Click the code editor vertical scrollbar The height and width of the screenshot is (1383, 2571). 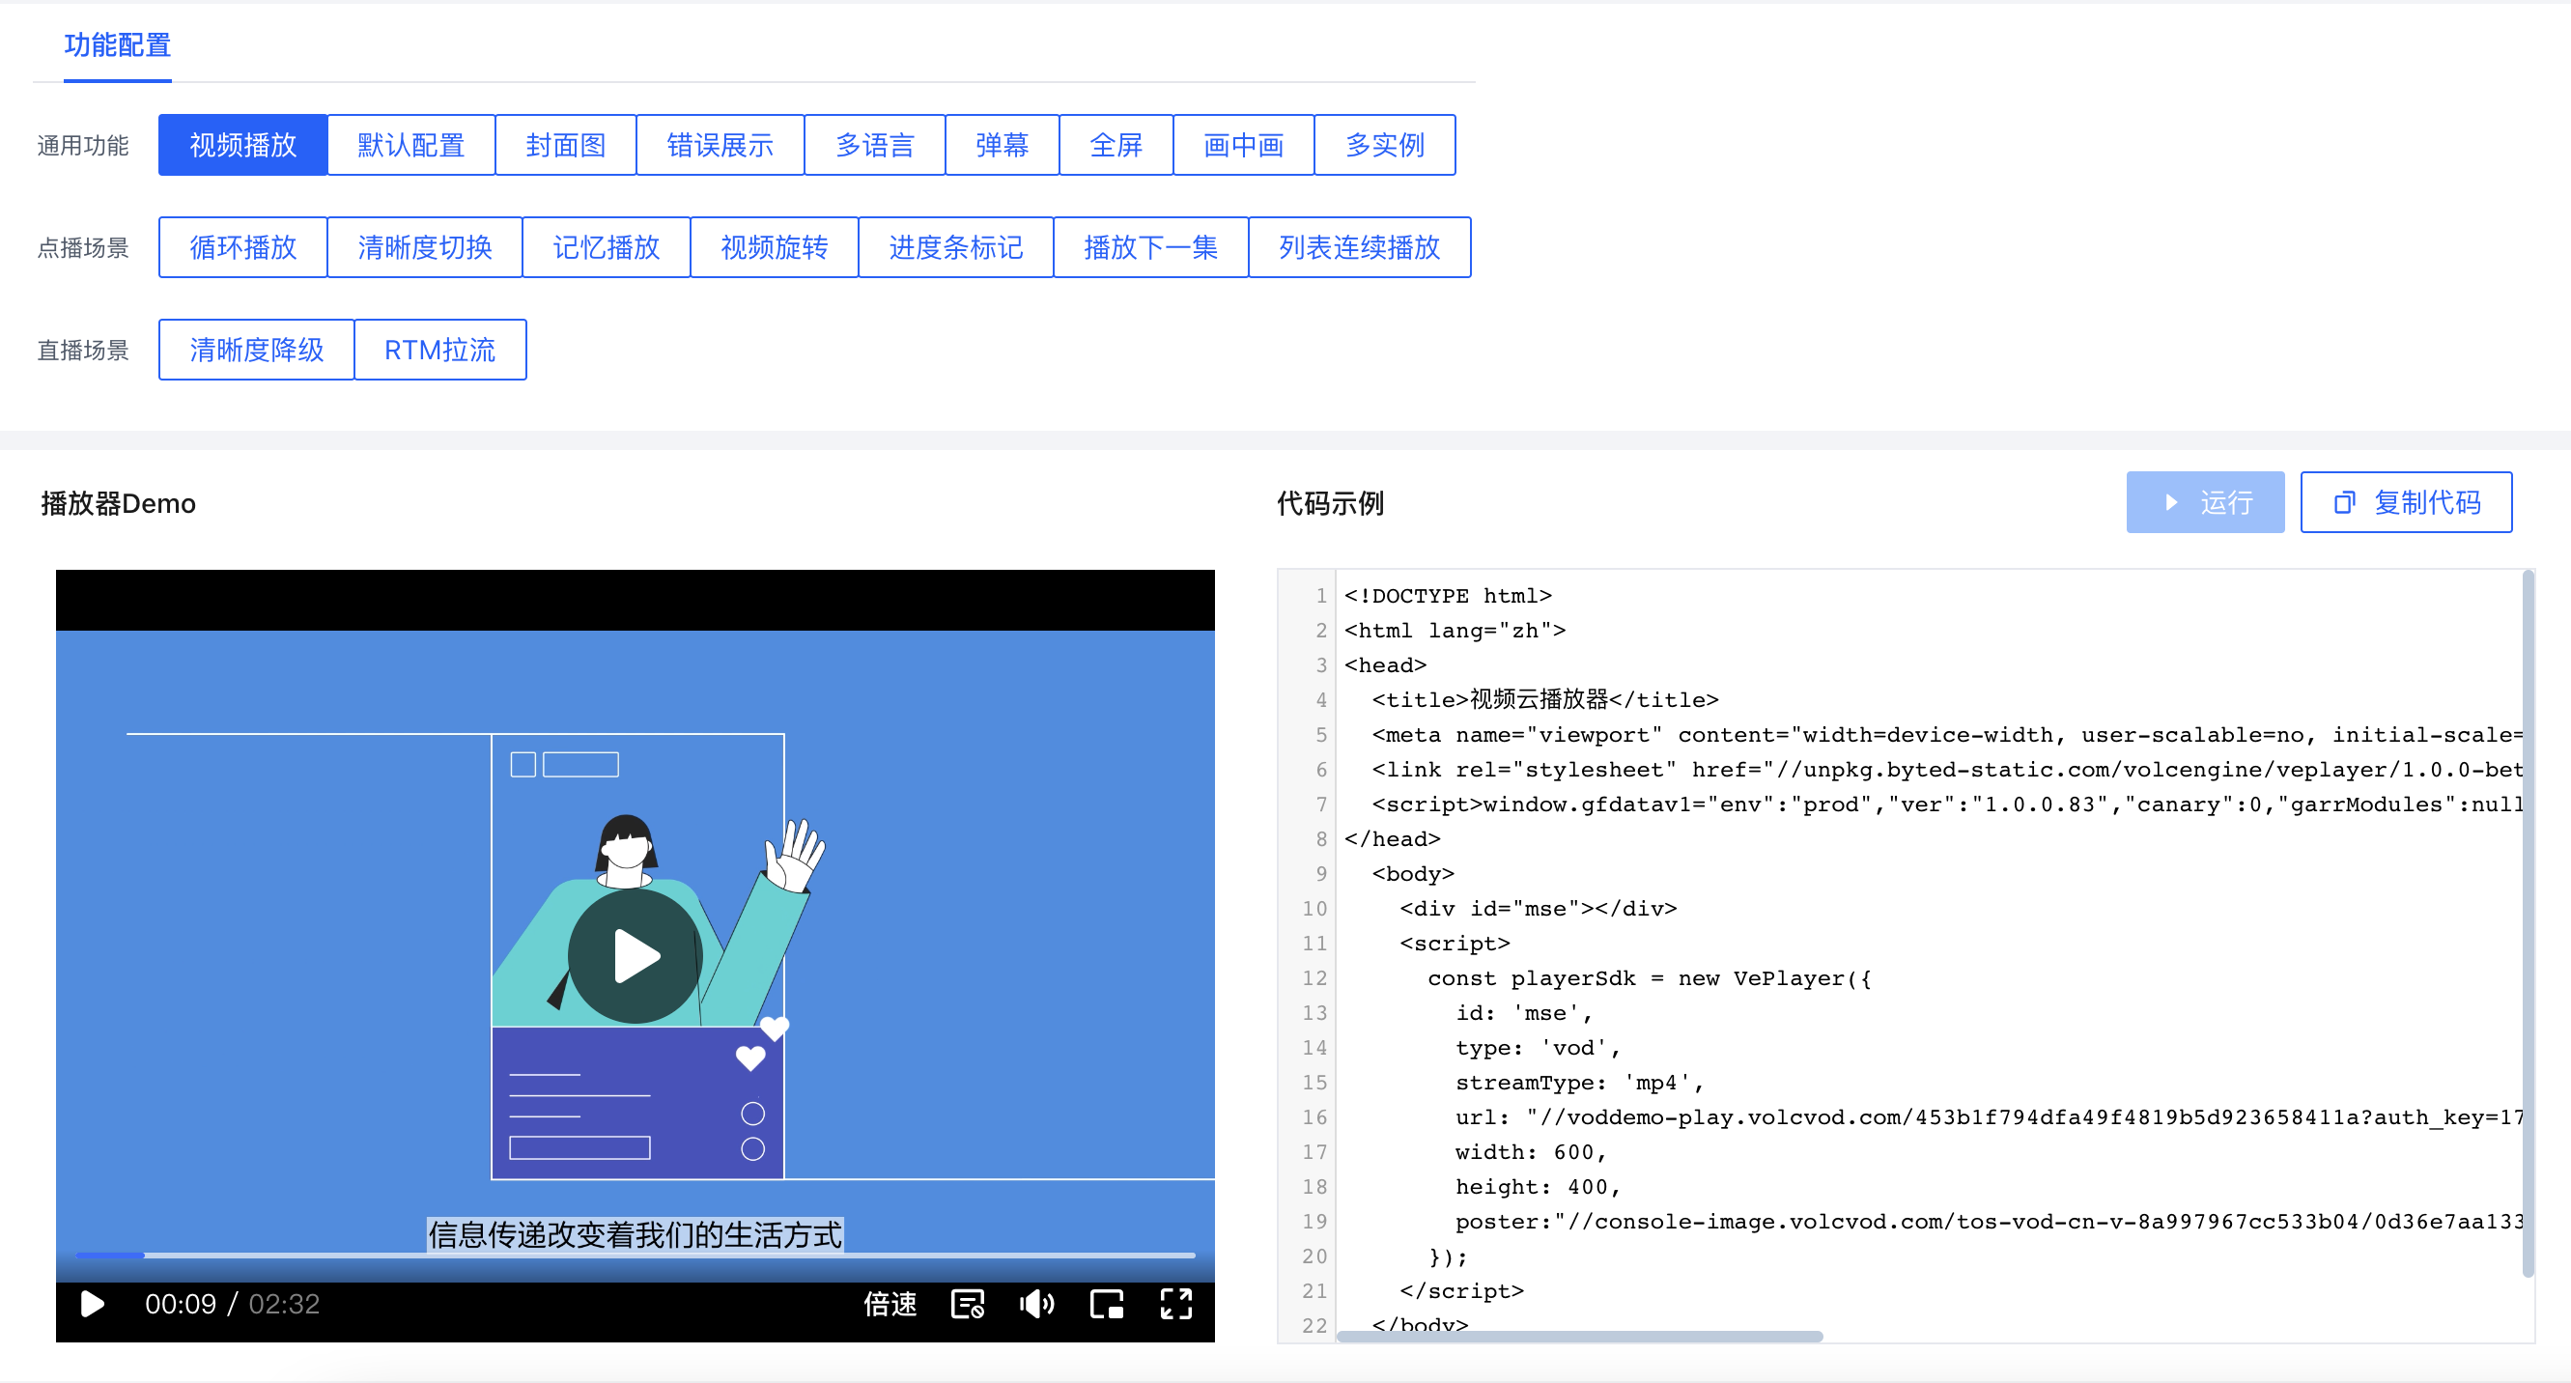(x=2528, y=923)
